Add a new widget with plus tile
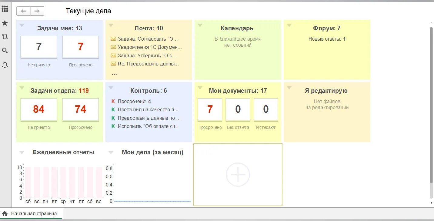The width and height of the screenshot is (434, 221). (x=238, y=175)
